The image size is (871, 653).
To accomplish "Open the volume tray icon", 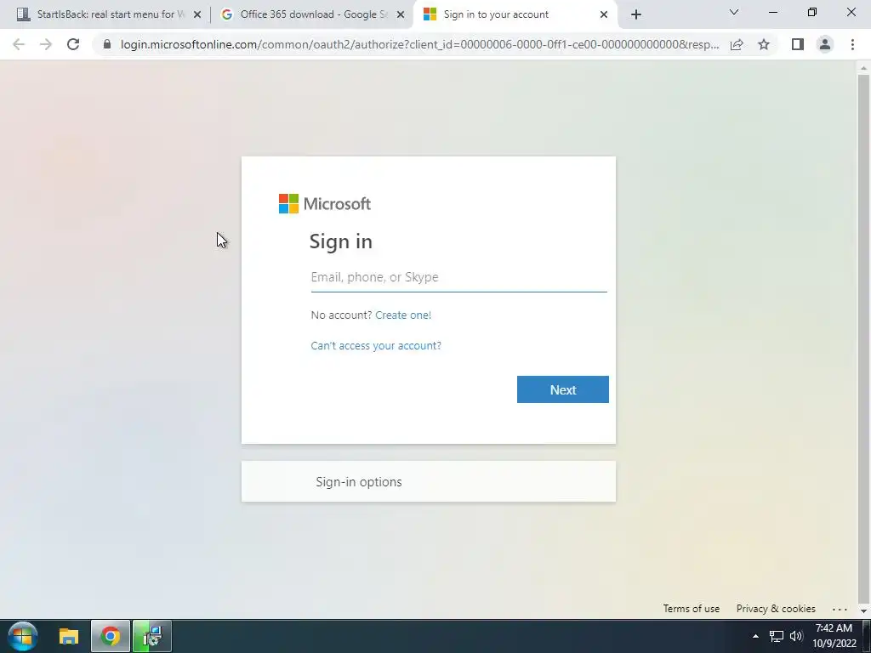I will [x=796, y=636].
